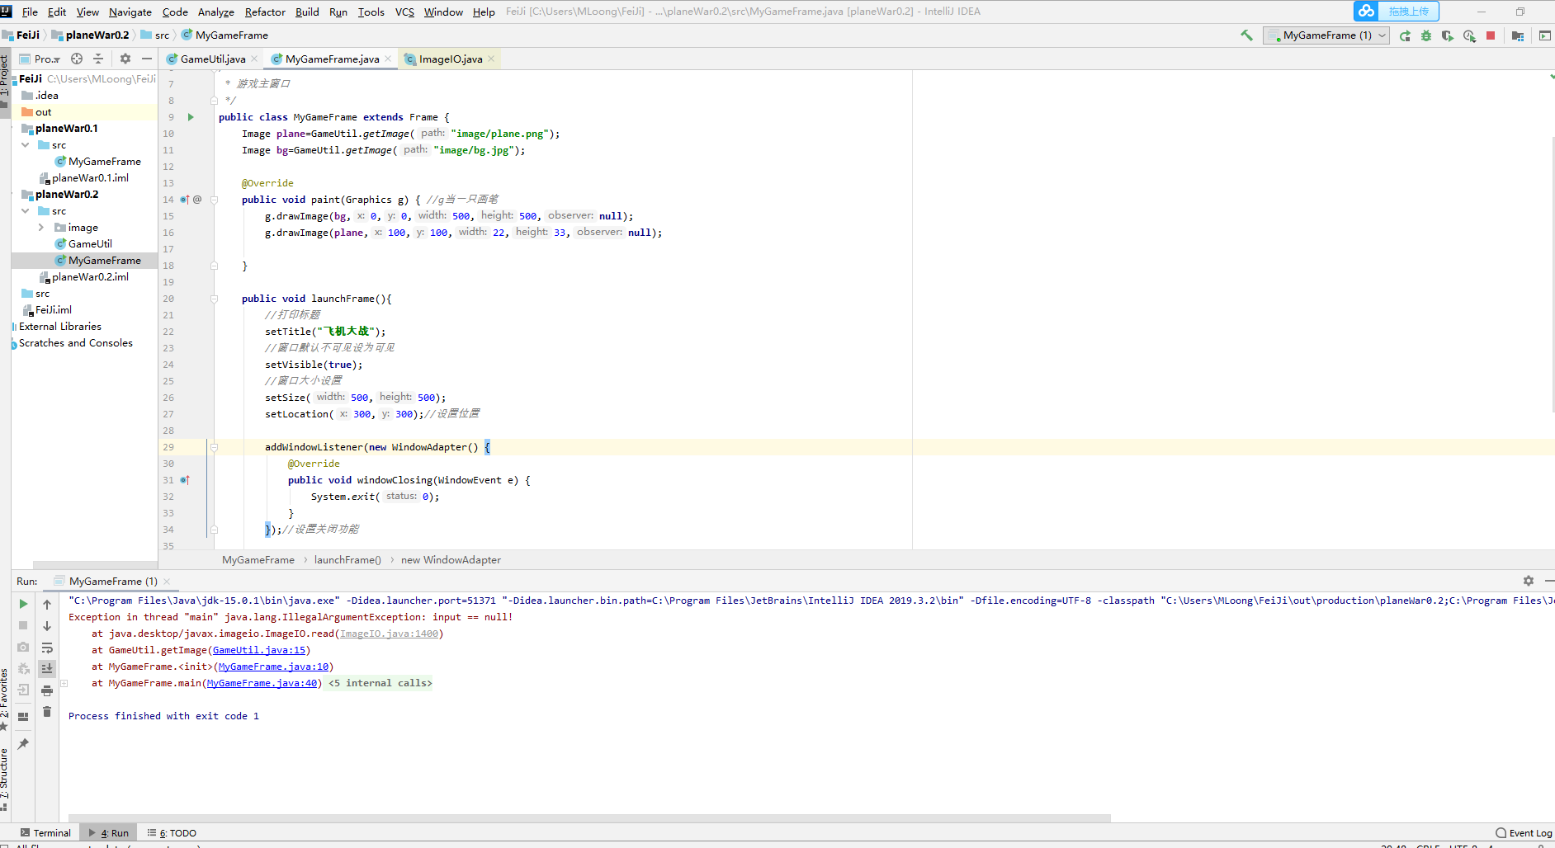Open the Terminal tool window

coord(45,833)
